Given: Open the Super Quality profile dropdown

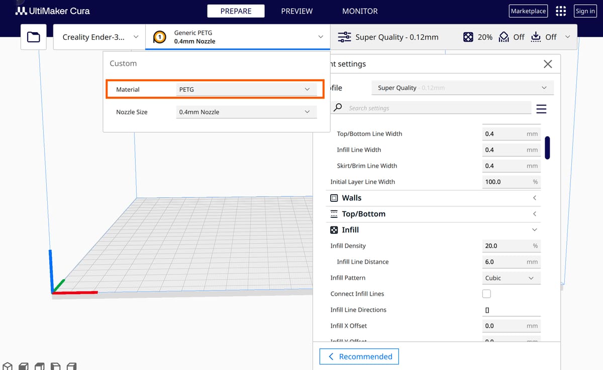Looking at the screenshot, I should 462,88.
